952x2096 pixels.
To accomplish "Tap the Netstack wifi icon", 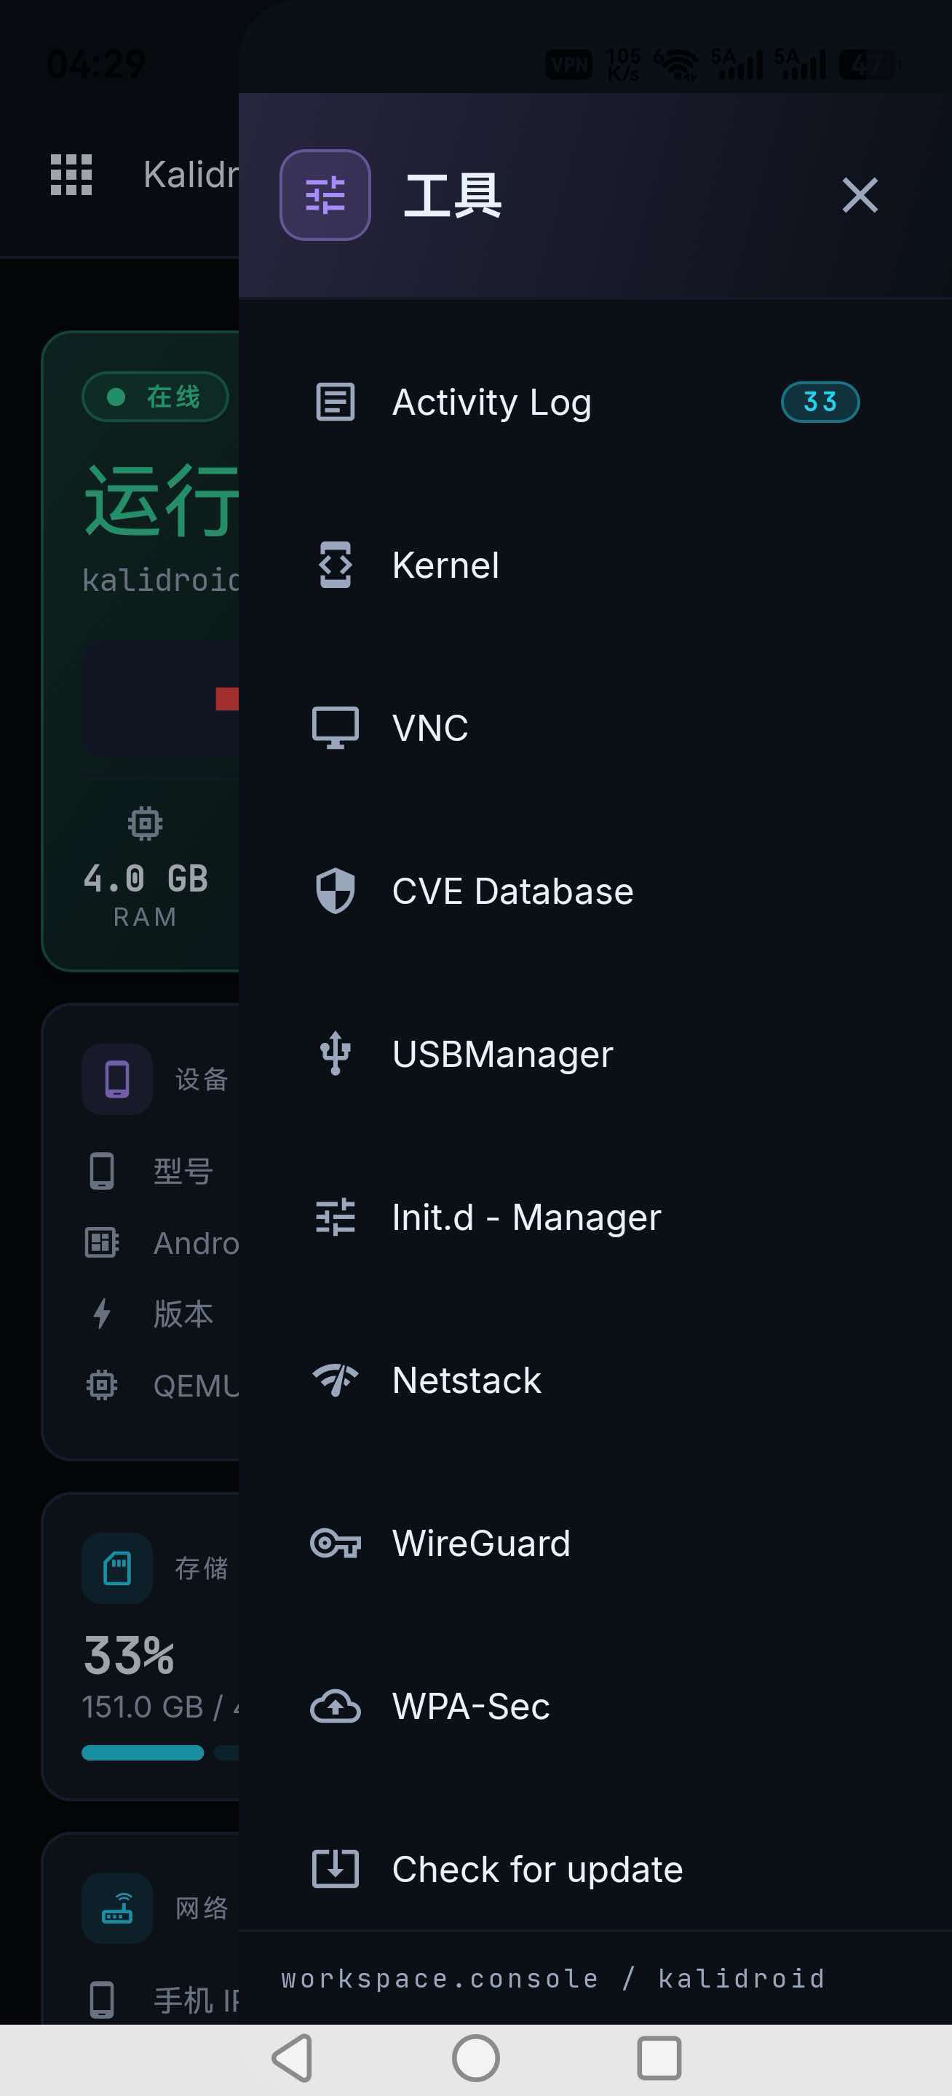I will pyautogui.click(x=336, y=1380).
